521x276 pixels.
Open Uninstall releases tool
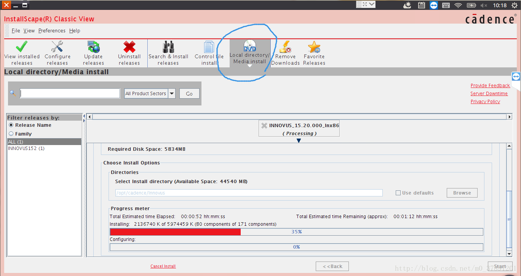[x=129, y=53]
